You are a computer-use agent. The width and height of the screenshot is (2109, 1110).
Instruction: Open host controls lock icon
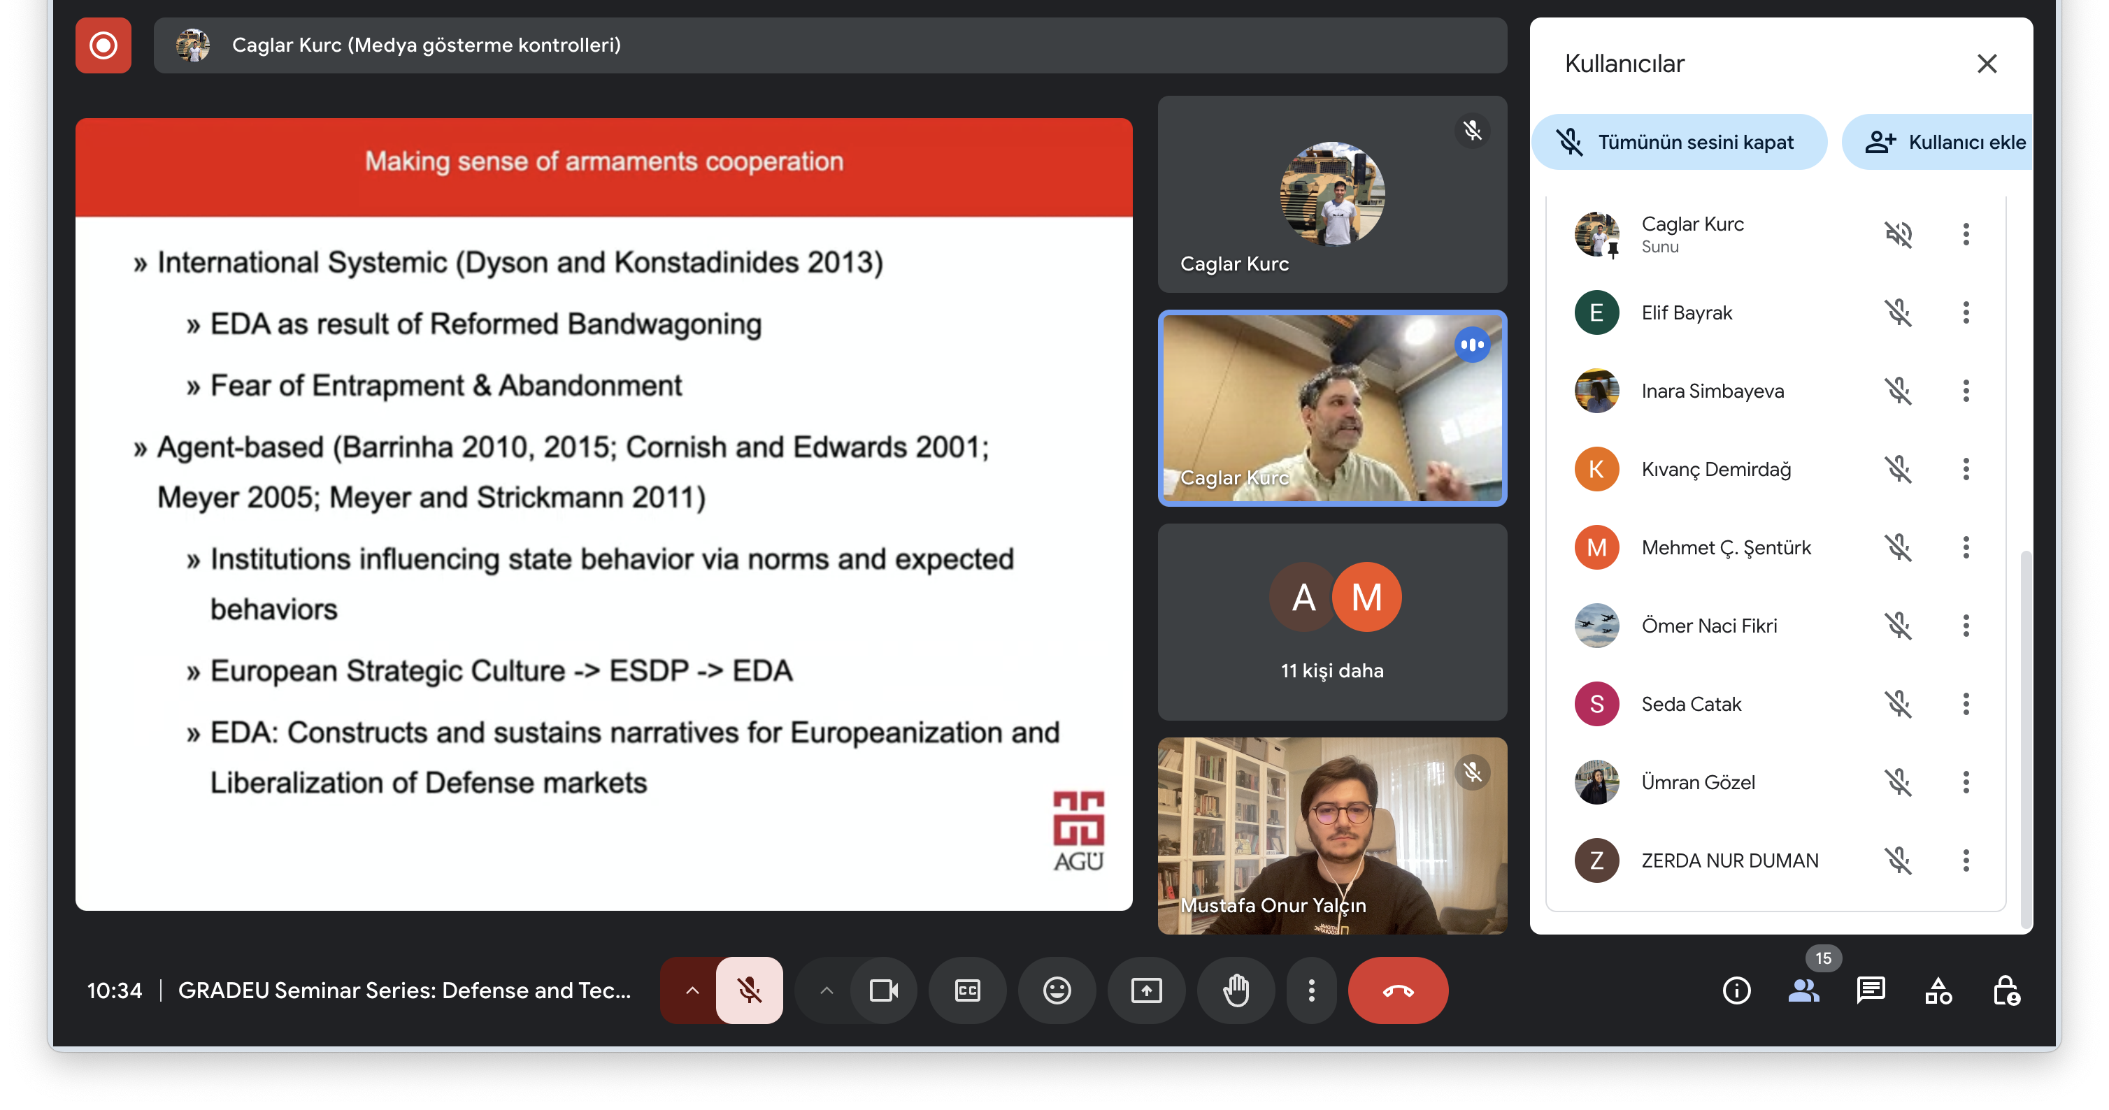tap(2006, 990)
